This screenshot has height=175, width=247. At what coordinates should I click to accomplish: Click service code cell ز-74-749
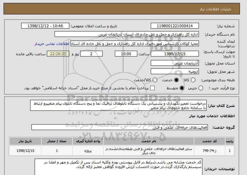pyautogui.click(x=209, y=151)
